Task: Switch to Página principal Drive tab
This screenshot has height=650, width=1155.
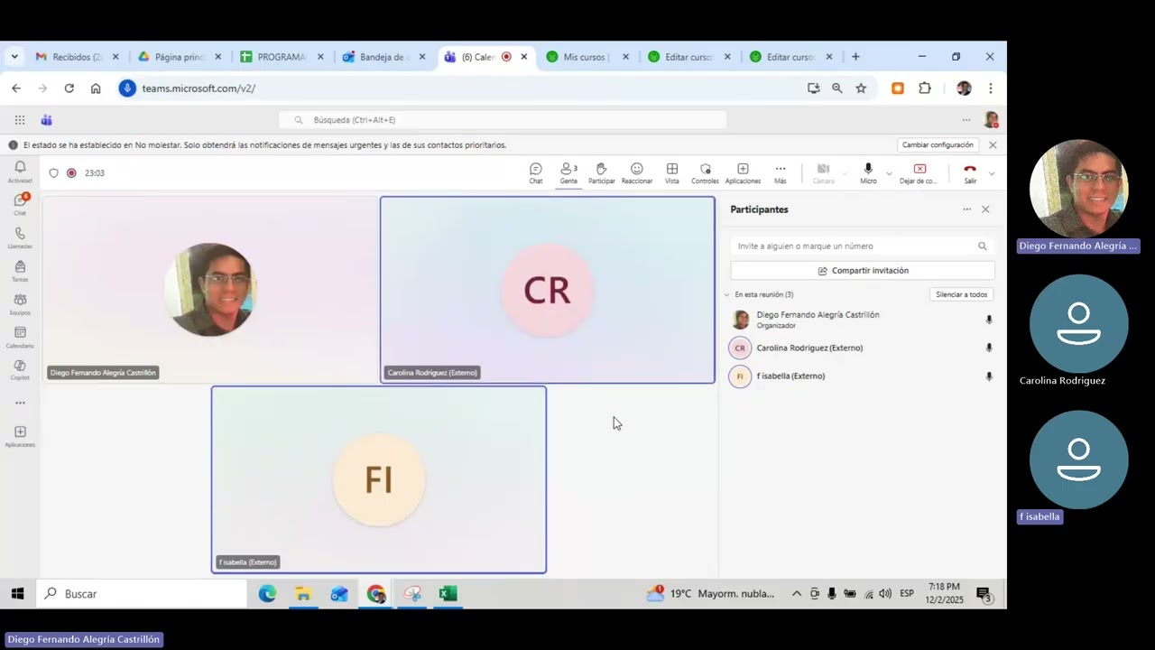Action: tap(180, 57)
